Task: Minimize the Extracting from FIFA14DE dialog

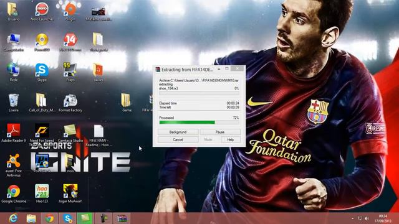Action: click(219, 68)
